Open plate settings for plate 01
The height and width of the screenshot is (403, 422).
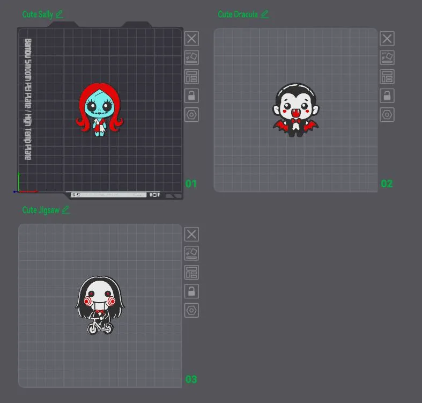(x=191, y=115)
